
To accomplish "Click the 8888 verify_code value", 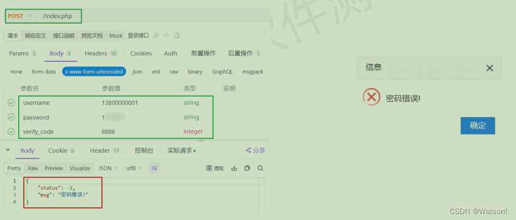I will pyautogui.click(x=108, y=132).
